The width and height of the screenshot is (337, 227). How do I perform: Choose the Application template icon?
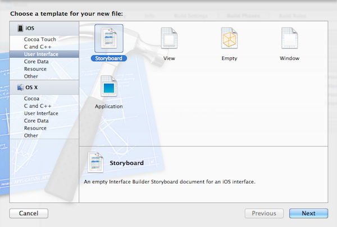(109, 86)
